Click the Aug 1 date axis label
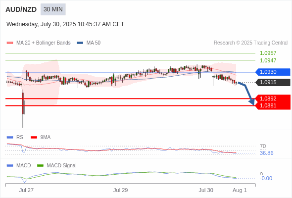The height and width of the screenshot is (198, 292). tap(240, 190)
